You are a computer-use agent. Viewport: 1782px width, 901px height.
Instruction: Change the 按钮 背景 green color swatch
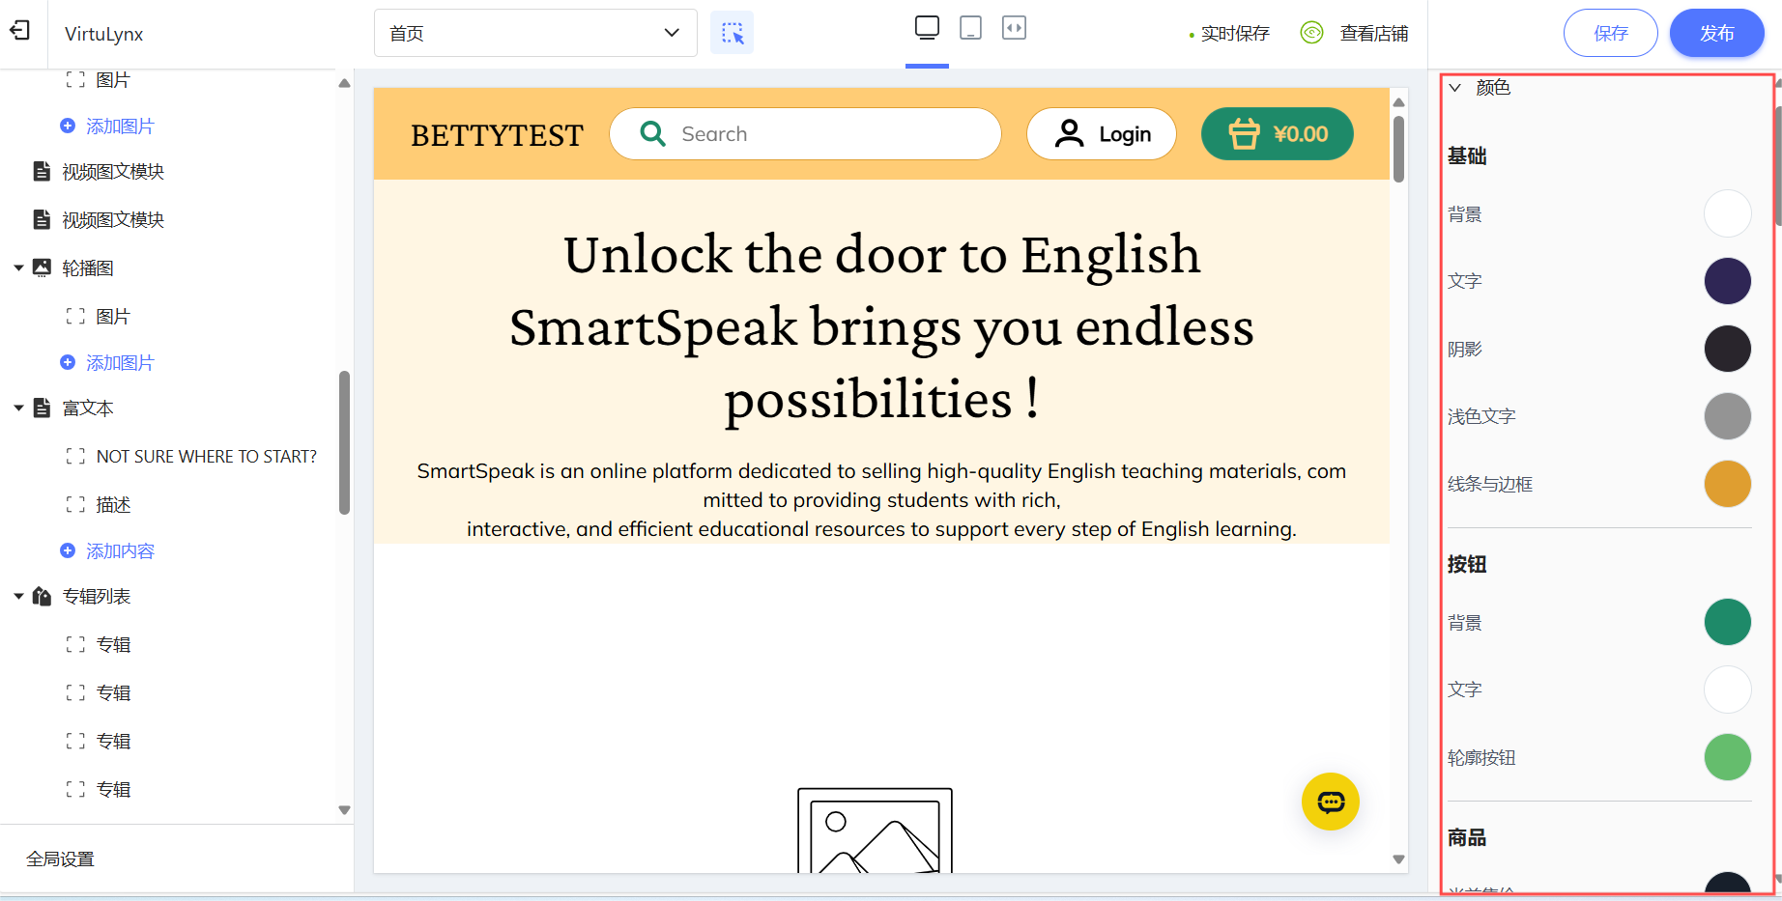(1727, 622)
